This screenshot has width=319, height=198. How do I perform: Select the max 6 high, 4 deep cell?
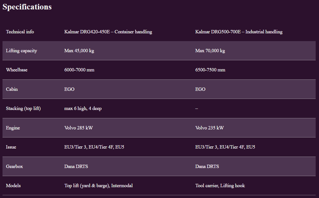pos(83,108)
